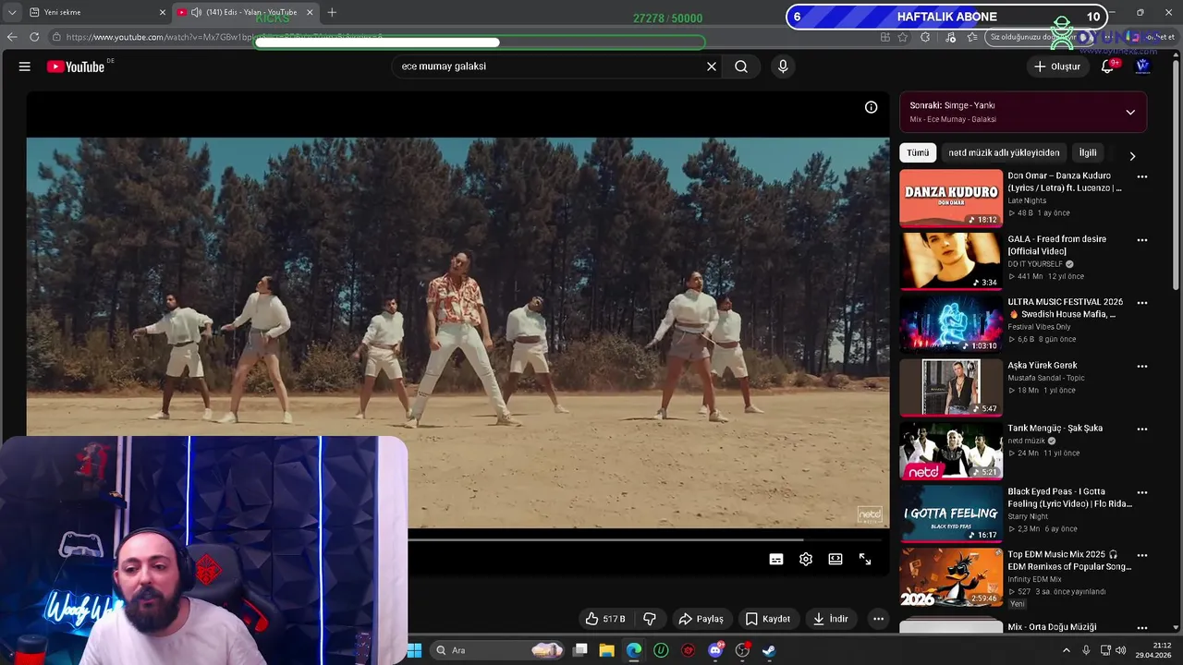
Task: Go back with browser back arrow
Action: [x=12, y=37]
